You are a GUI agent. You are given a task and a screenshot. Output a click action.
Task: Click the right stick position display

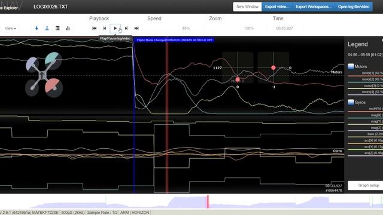[273, 67]
